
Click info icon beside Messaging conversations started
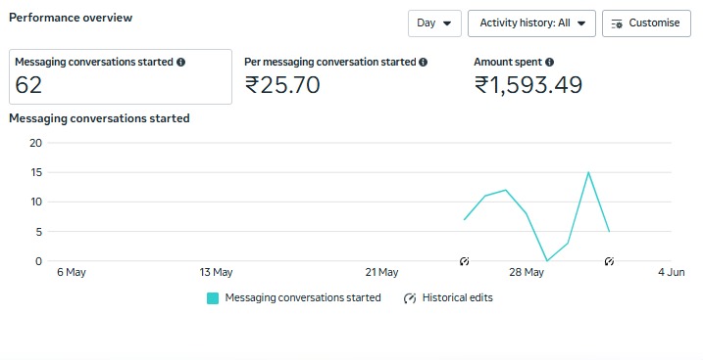pyautogui.click(x=180, y=63)
